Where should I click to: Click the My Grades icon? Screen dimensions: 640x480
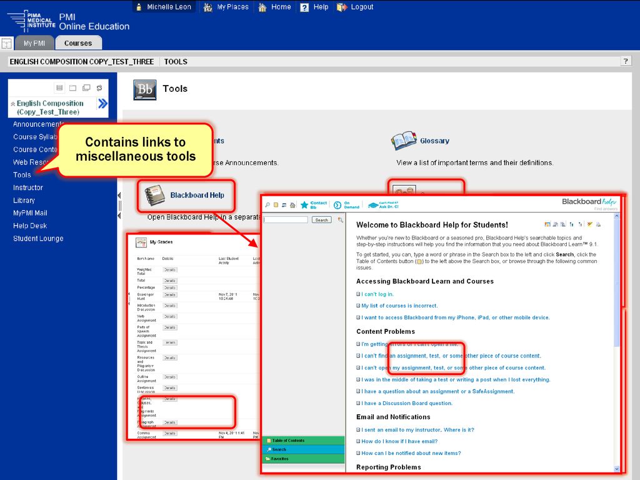coord(141,242)
